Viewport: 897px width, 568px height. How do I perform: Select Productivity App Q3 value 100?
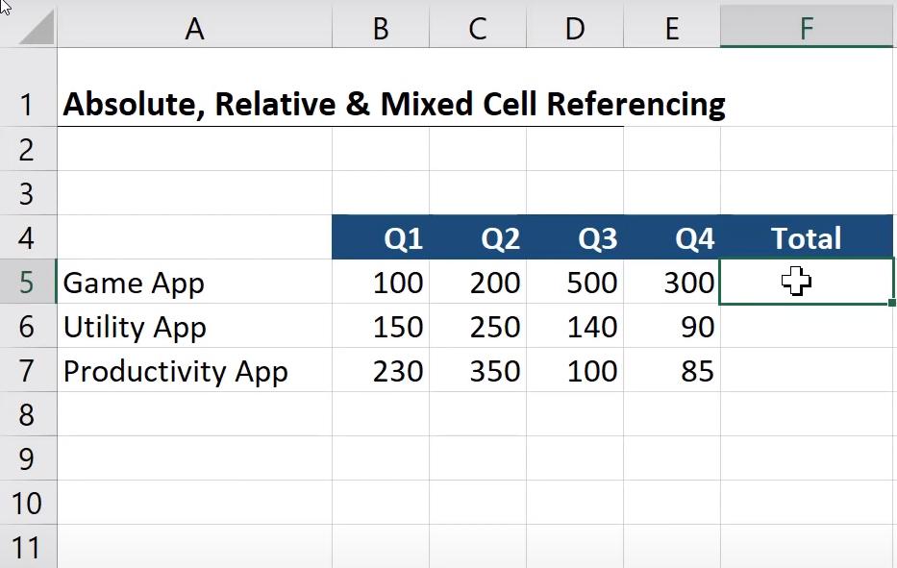575,370
